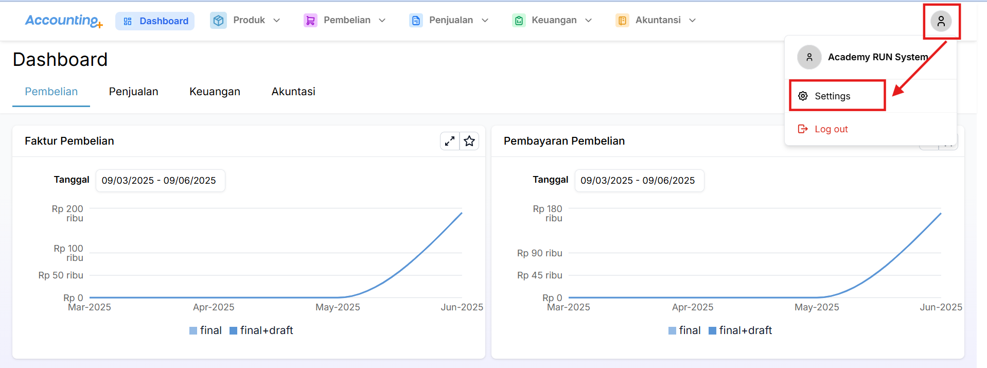Click the Faktur Pembelian card title
Screen dimensions: 987x368
[69, 141]
